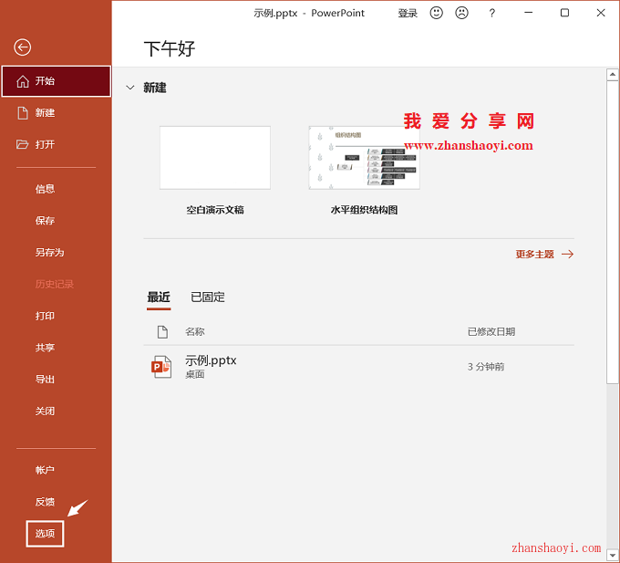The image size is (620, 563).
Task: Click the back arrow circle icon
Action: pos(23,47)
